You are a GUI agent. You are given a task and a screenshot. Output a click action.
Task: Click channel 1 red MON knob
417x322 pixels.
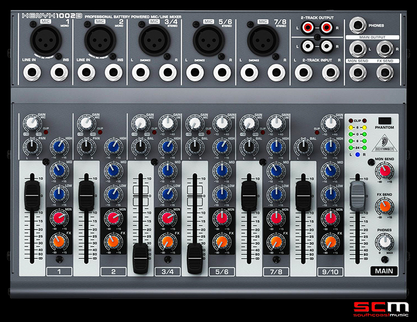pos(59,218)
